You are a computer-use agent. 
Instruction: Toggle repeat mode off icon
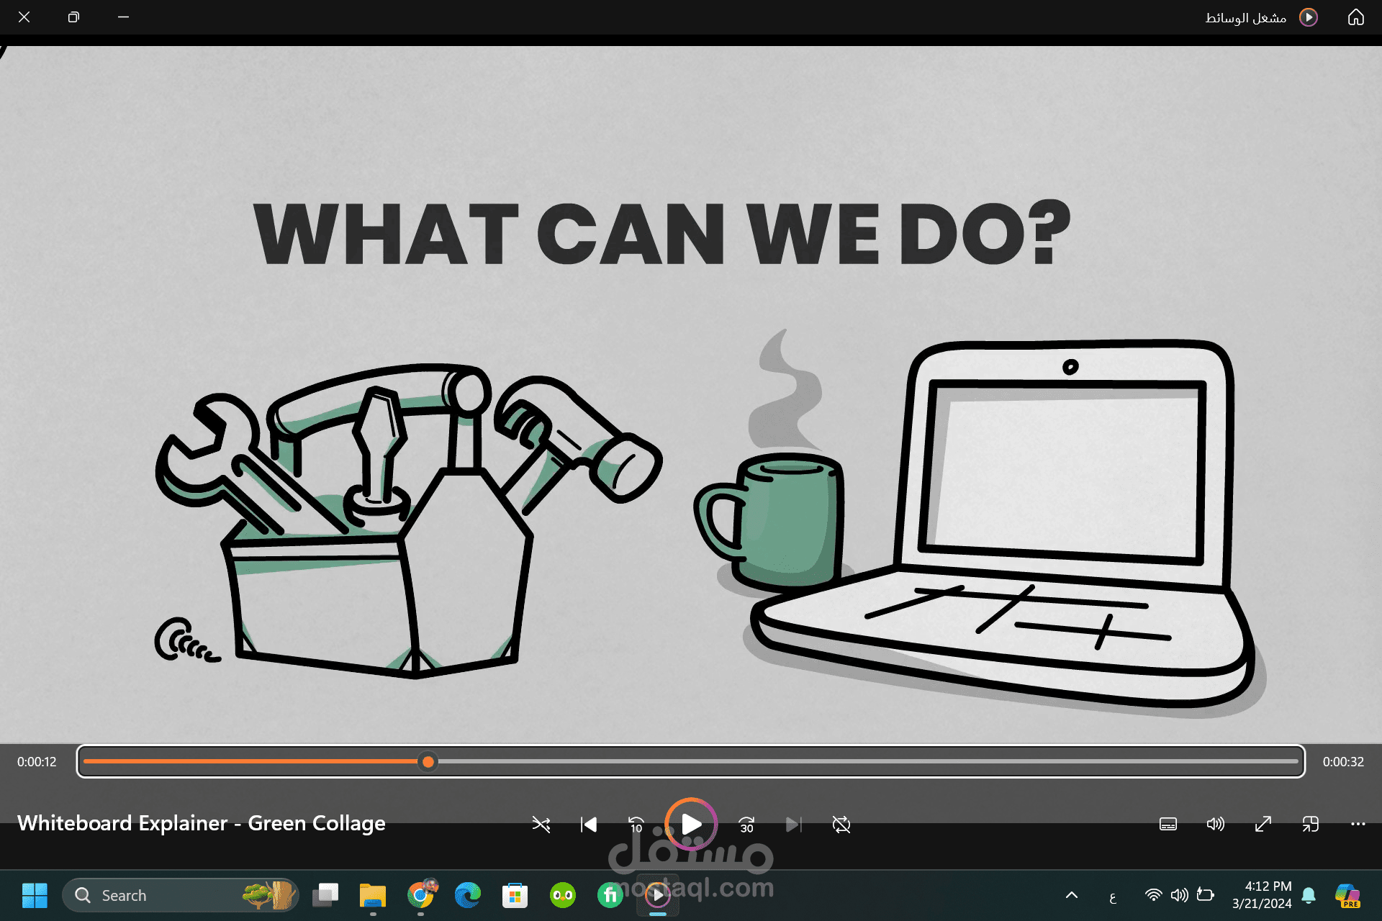point(841,824)
